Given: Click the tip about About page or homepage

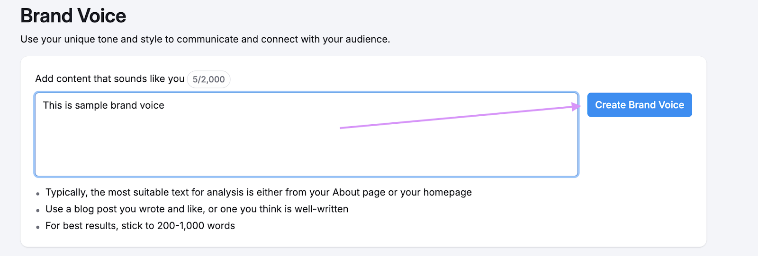Looking at the screenshot, I should (x=258, y=192).
